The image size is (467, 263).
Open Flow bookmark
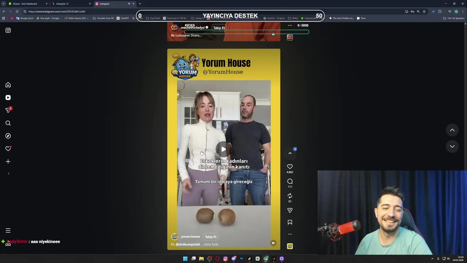tap(361, 18)
